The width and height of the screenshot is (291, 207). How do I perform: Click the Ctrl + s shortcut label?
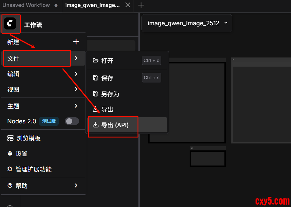click(152, 78)
